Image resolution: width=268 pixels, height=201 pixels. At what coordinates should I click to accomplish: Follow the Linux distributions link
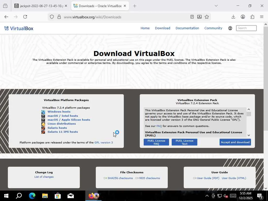click(x=62, y=124)
